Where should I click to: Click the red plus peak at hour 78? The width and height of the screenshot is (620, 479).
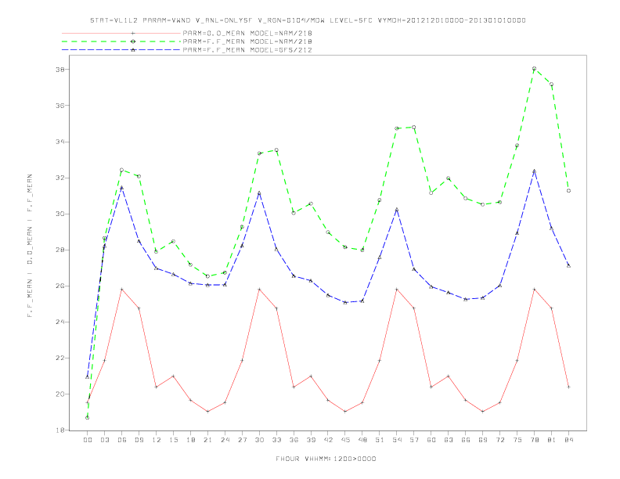[x=534, y=290]
